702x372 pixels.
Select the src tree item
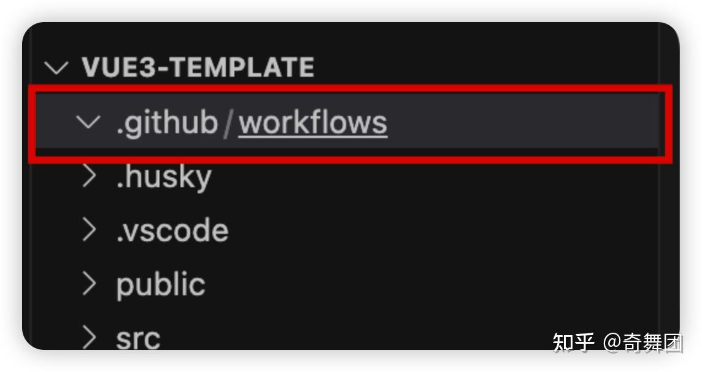137,336
